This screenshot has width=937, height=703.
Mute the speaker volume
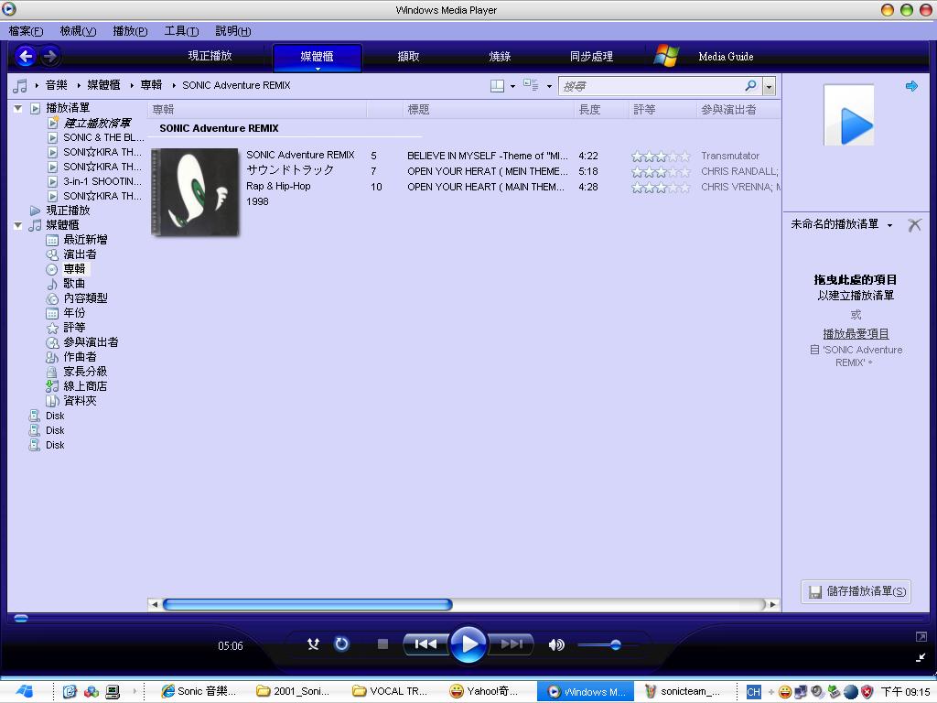(x=555, y=644)
